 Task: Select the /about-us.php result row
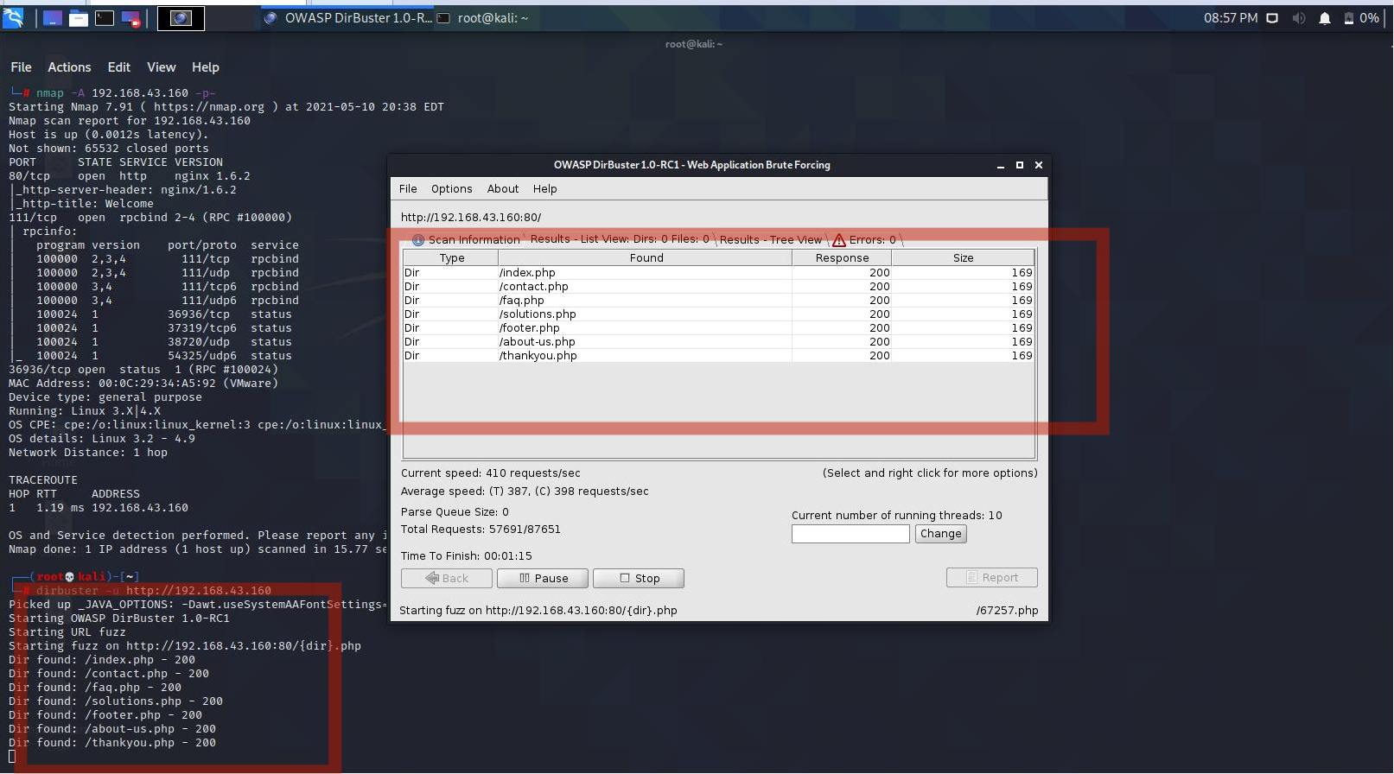point(718,342)
